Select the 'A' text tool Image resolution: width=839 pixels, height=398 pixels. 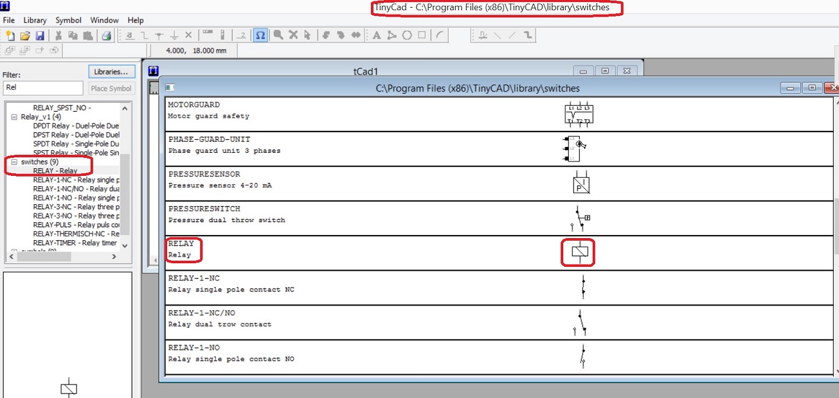click(377, 35)
